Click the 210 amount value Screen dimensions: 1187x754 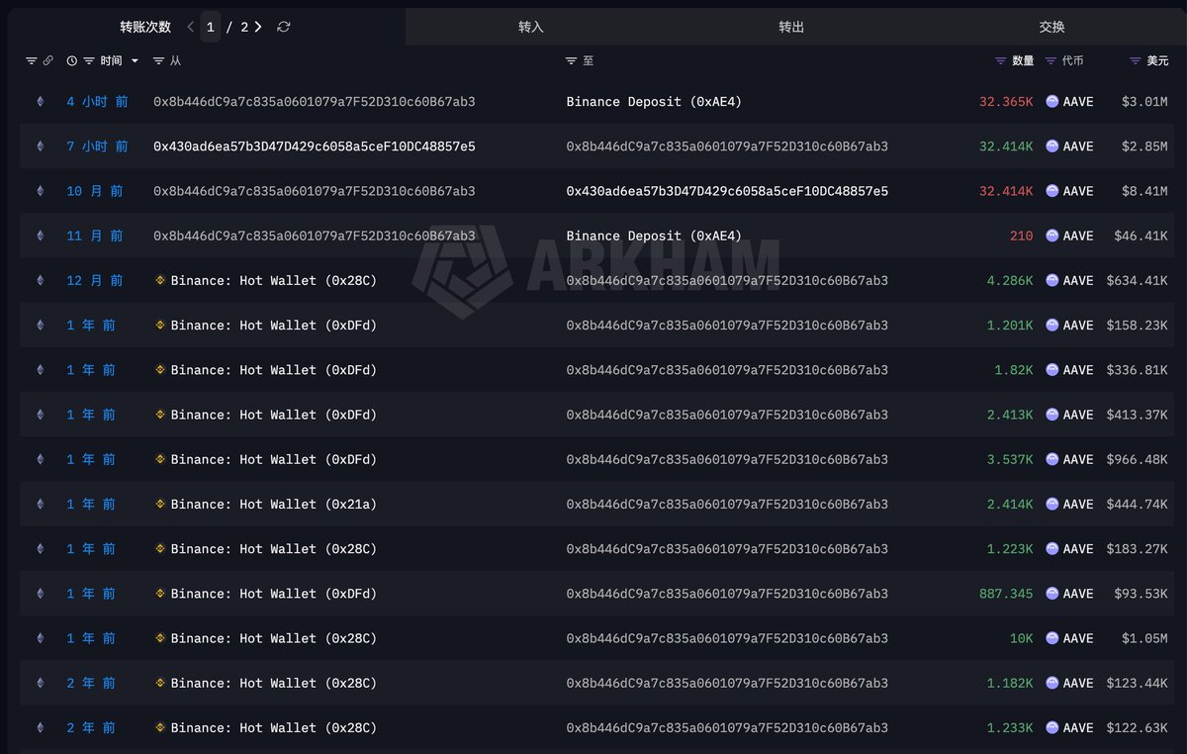pos(1022,236)
